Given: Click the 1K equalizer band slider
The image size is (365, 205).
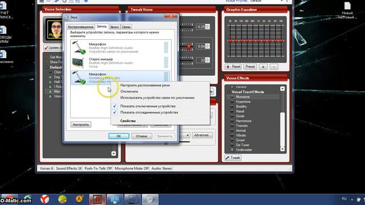Looking at the screenshot, I should click(x=258, y=40).
